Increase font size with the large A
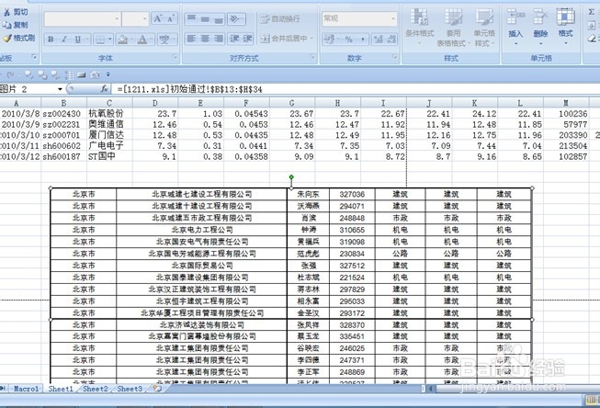Image resolution: width=600 pixels, height=408 pixels. (x=158, y=18)
